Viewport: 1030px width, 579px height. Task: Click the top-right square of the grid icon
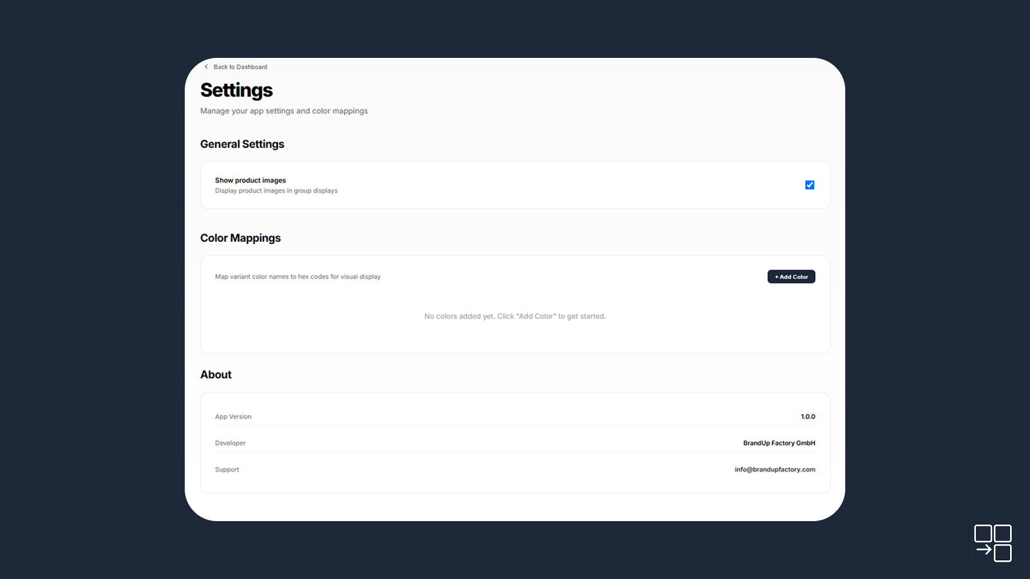point(1003,533)
